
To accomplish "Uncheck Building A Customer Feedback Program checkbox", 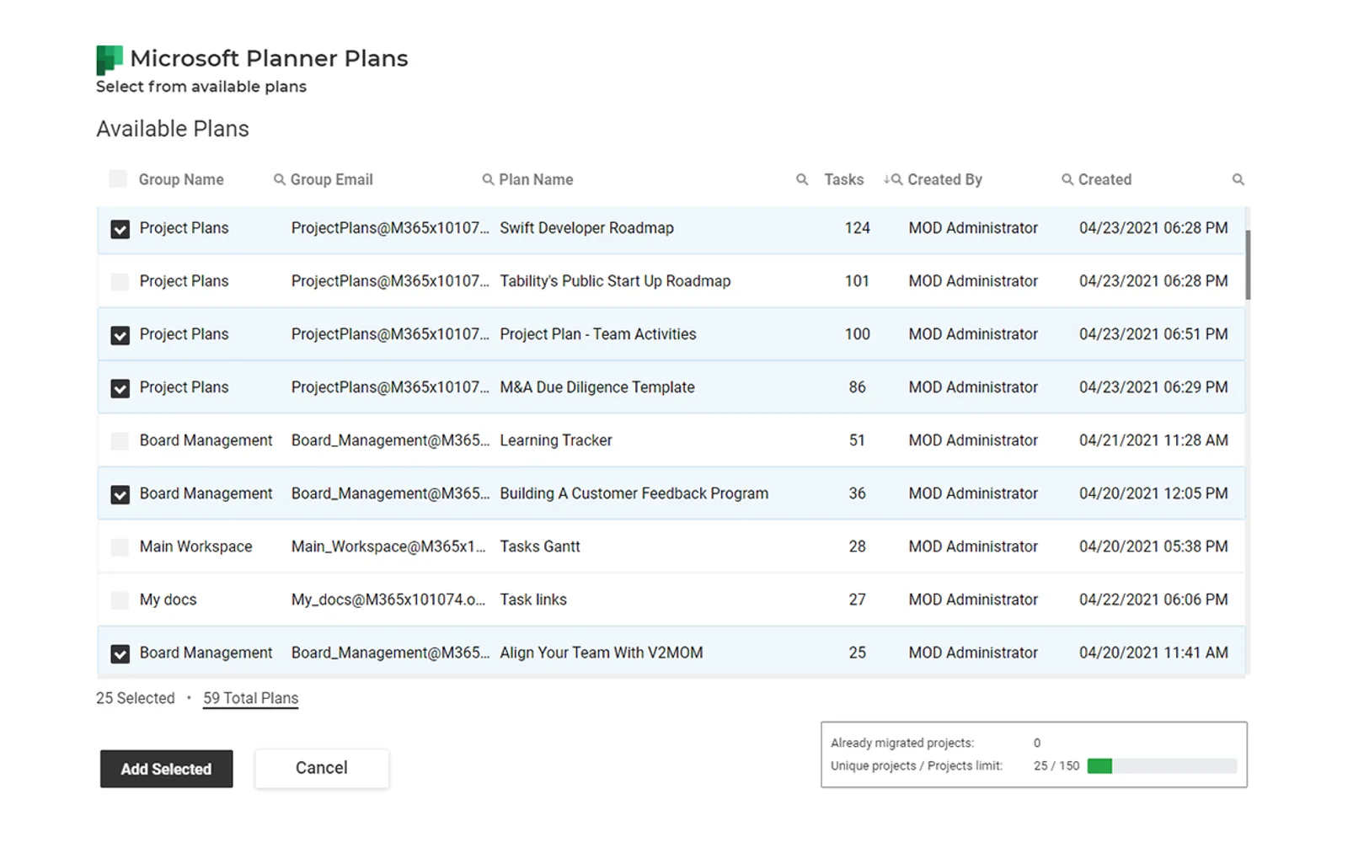I will coord(120,494).
